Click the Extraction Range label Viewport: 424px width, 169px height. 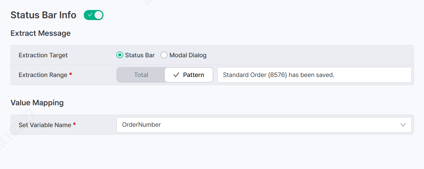click(43, 75)
